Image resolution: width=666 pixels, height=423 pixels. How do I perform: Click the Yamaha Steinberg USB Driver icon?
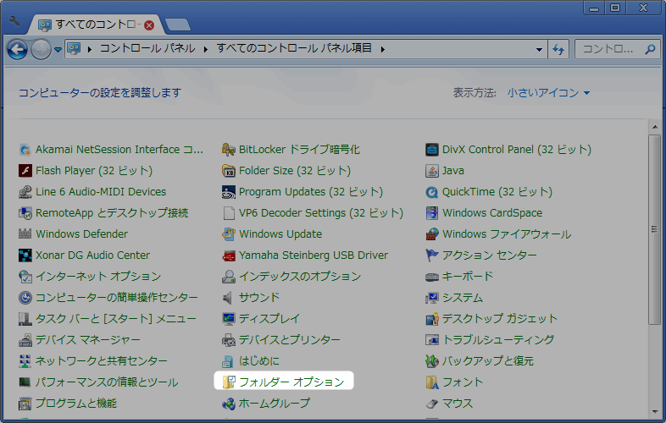click(229, 255)
